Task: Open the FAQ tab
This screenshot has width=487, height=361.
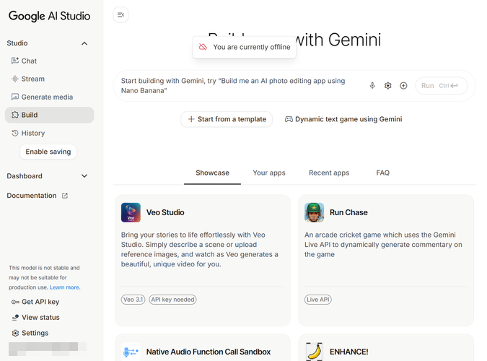Action: 382,173
